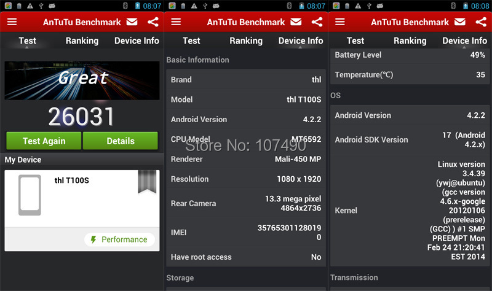Open hamburger menu in right screen
Viewport: 492px width, 291px height.
click(340, 21)
